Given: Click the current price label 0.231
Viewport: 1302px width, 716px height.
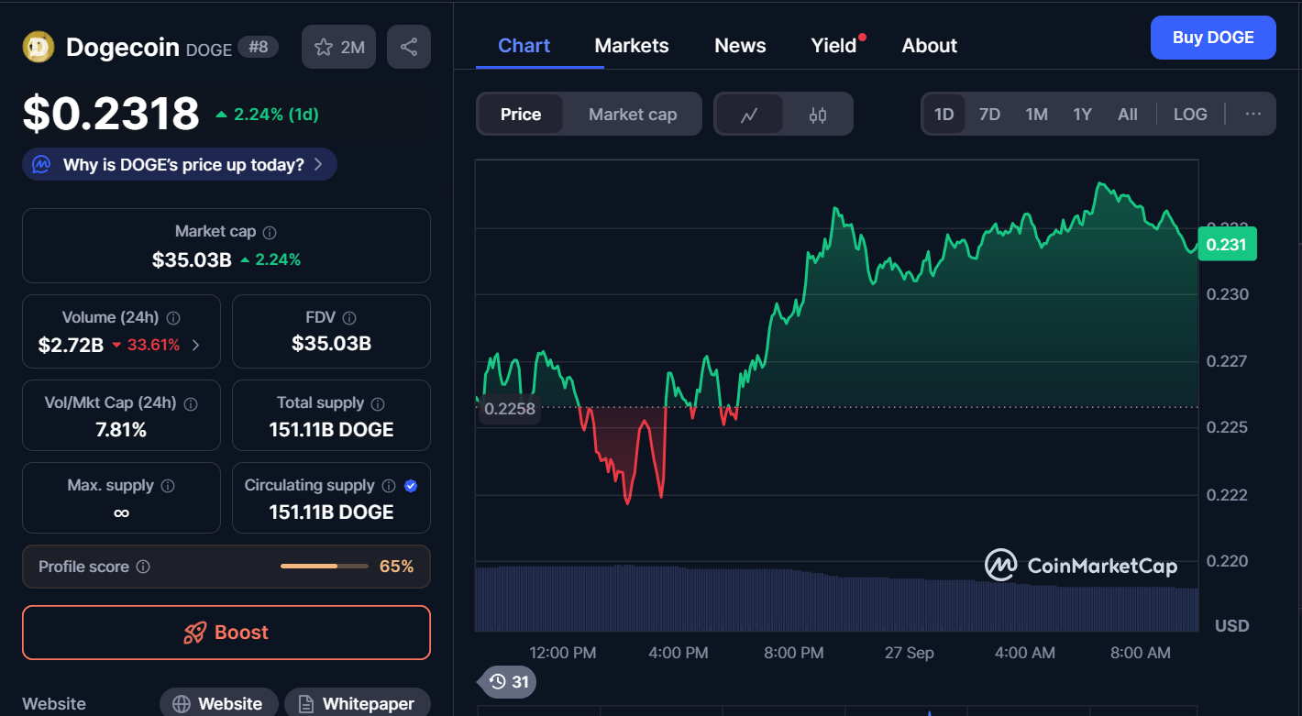Looking at the screenshot, I should tap(1226, 245).
